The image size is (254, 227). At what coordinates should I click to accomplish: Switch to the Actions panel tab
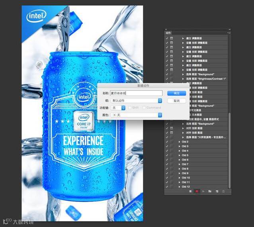pos(168,33)
